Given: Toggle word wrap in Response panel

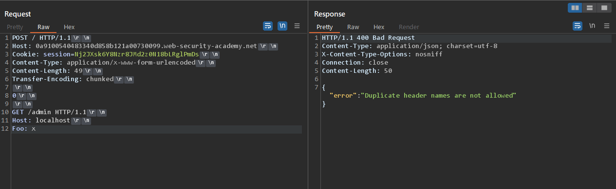Looking at the screenshot, I should (578, 26).
